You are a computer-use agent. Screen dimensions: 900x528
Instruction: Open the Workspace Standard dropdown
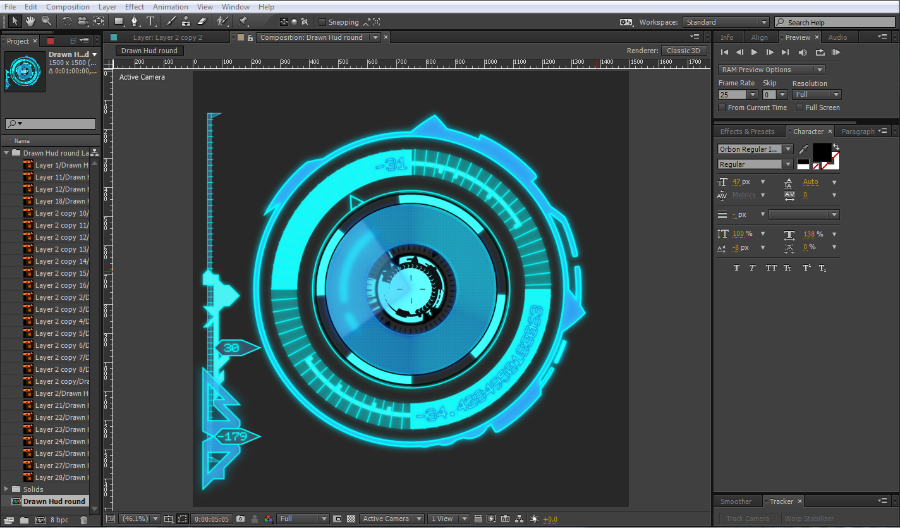[x=726, y=22]
